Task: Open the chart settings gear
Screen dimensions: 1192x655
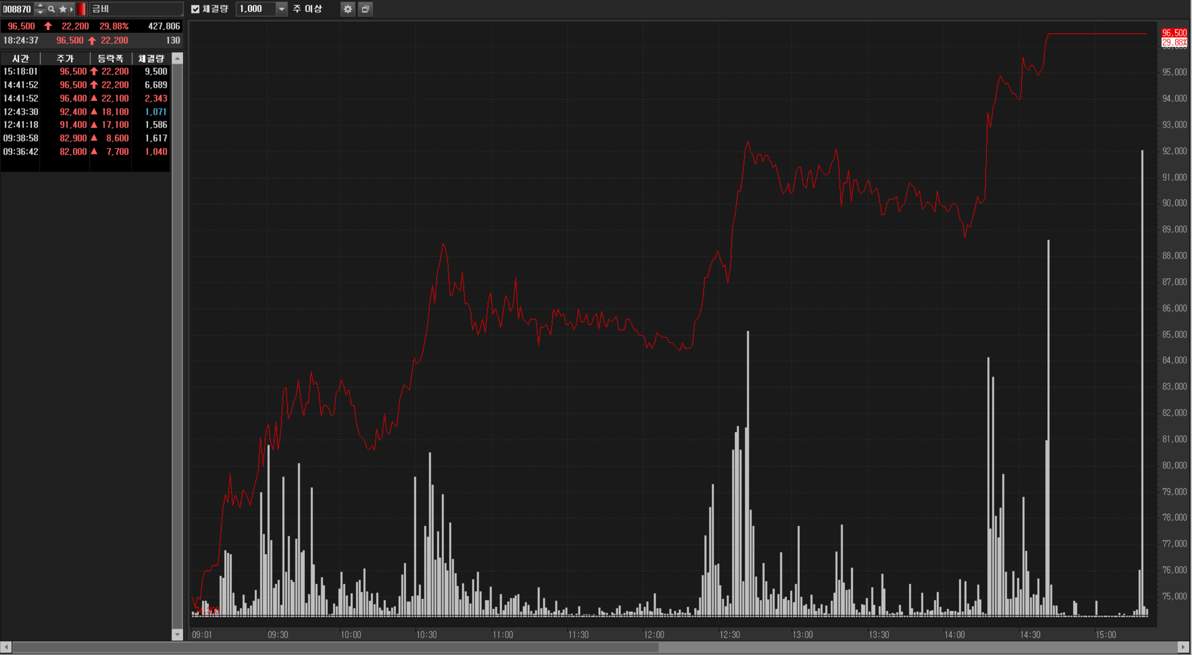Action: click(x=347, y=9)
